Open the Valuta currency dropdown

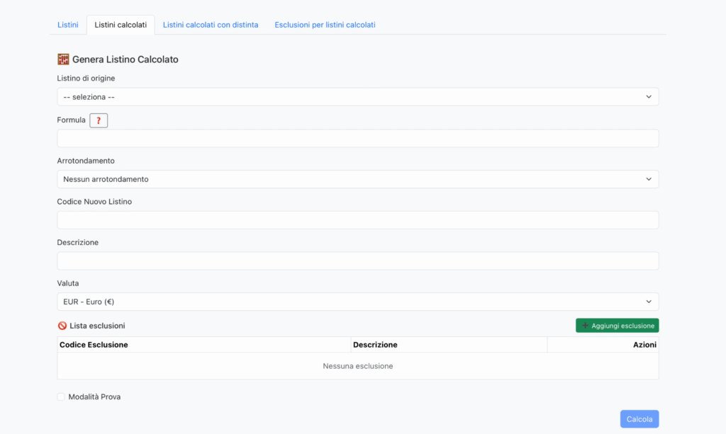click(x=357, y=302)
